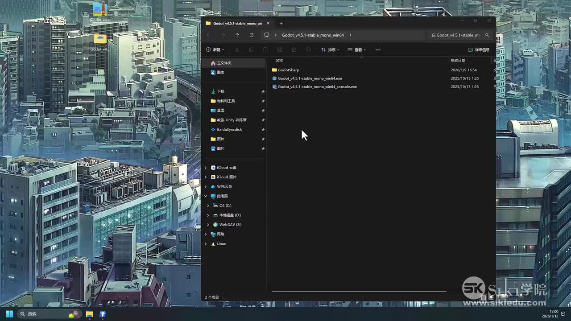Open the three-dots more options menu
The width and height of the screenshot is (571, 321).
[x=378, y=50]
